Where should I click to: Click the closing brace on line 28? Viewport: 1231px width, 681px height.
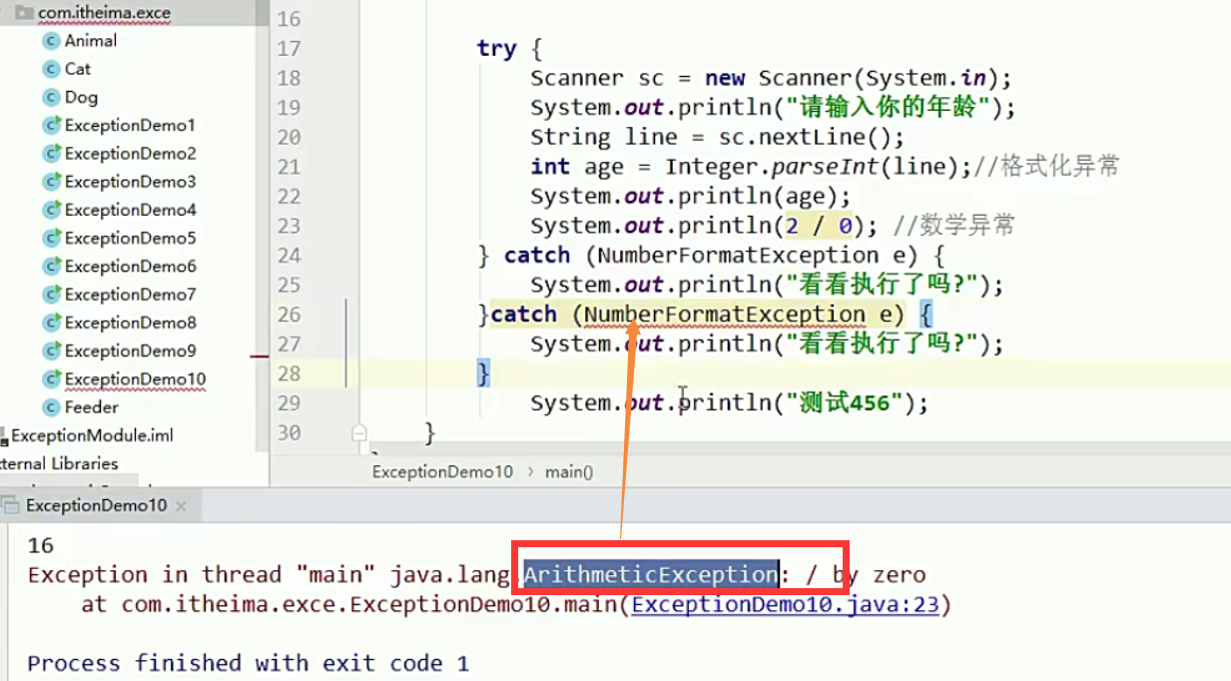pos(483,373)
